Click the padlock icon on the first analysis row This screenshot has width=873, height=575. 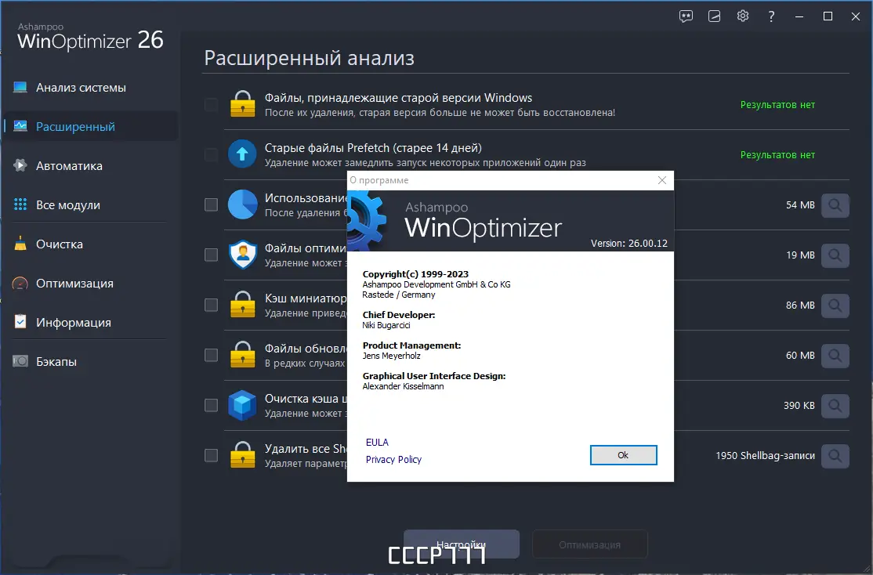(x=243, y=103)
